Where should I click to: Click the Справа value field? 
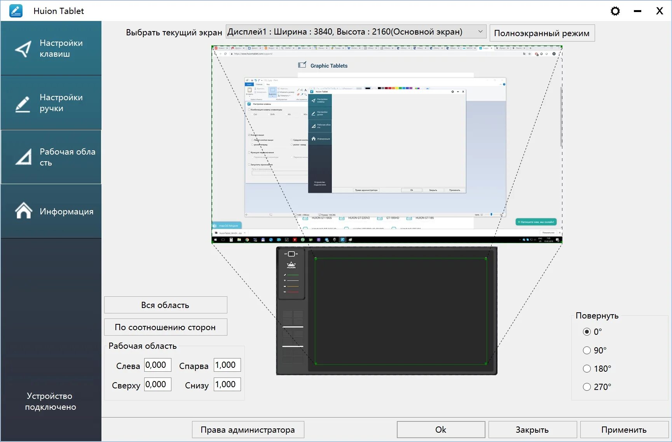click(x=227, y=365)
